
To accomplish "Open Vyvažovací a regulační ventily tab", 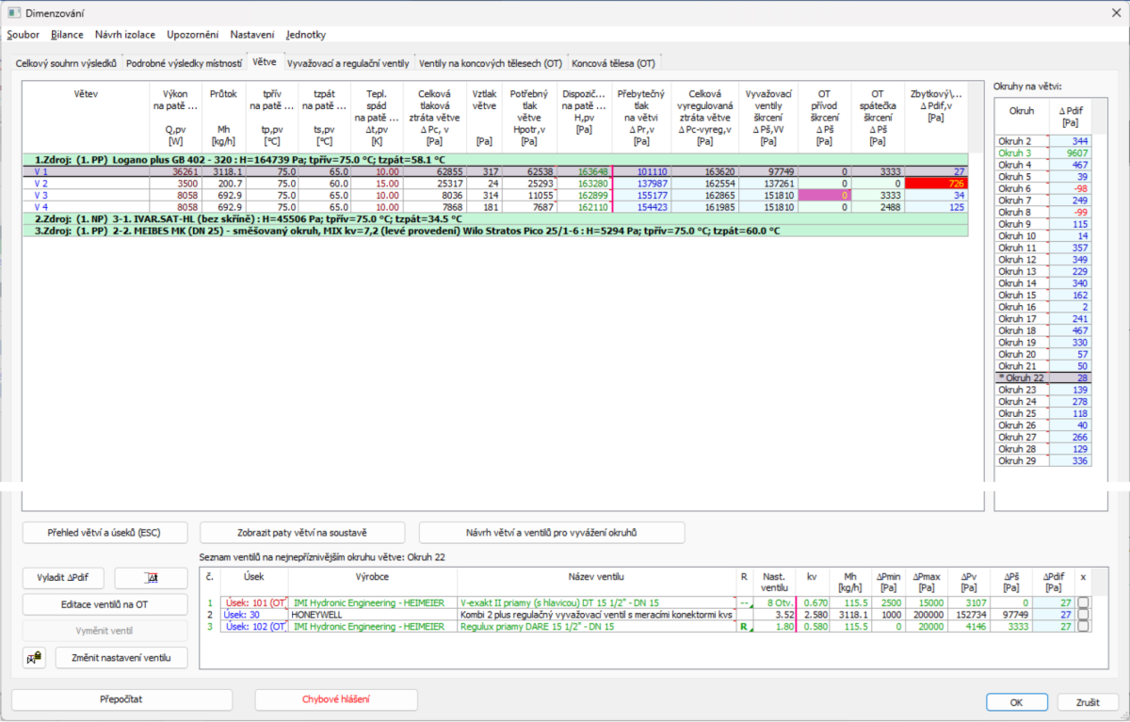I will point(347,63).
